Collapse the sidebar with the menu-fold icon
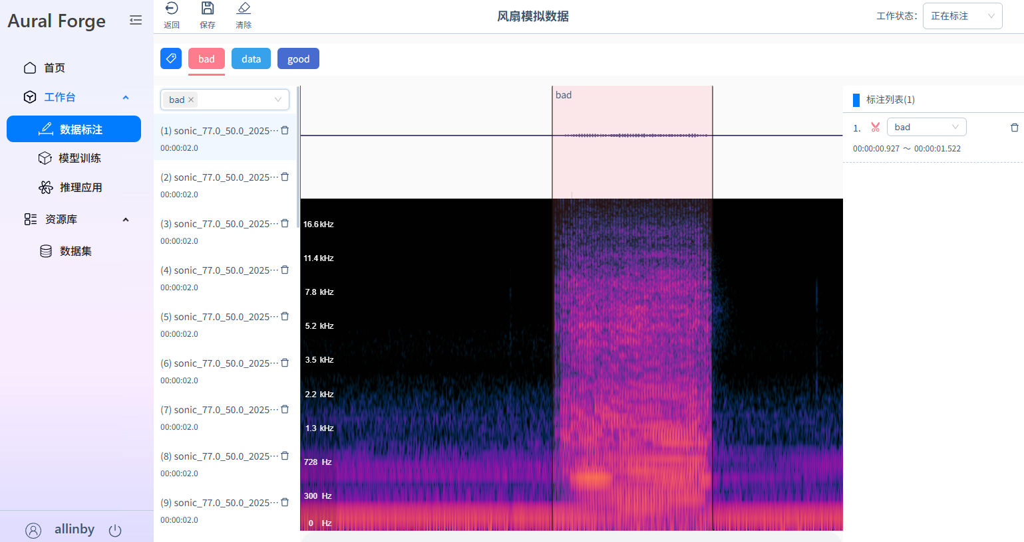1024x542 pixels. [x=136, y=21]
